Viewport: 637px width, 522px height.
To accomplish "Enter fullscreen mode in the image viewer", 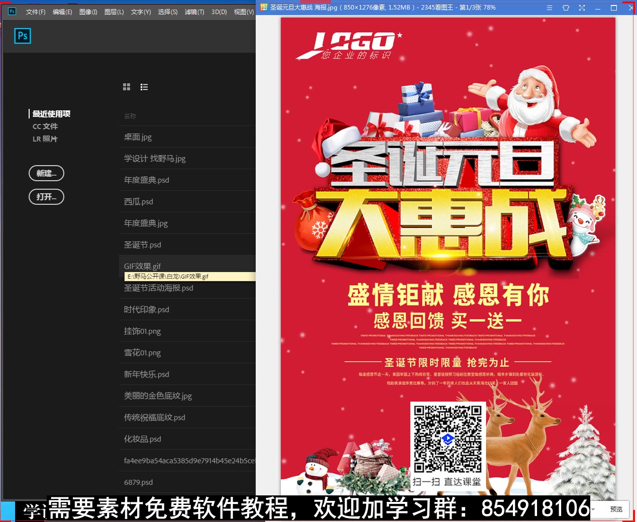I will (x=582, y=8).
